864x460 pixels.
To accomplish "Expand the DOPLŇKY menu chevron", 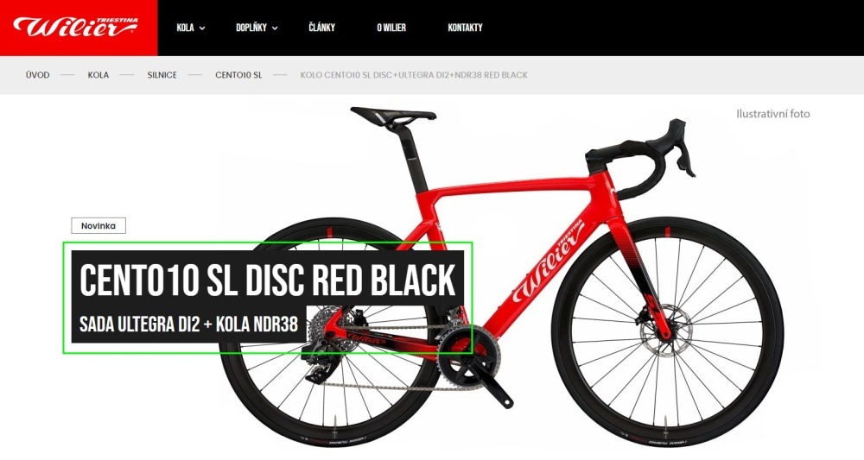I will [275, 28].
